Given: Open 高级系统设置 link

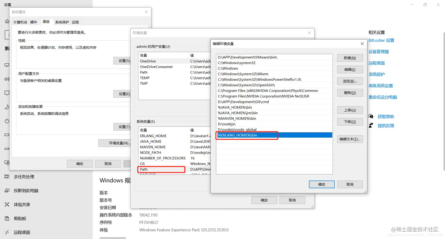Looking at the screenshot, I should click(381, 86).
